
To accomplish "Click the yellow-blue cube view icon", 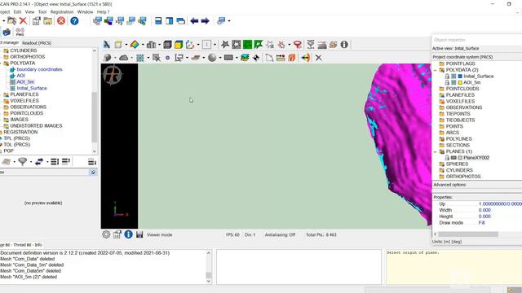I will (179, 45).
